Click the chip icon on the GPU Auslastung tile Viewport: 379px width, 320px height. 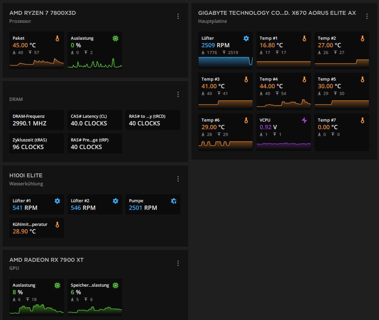pos(57,285)
